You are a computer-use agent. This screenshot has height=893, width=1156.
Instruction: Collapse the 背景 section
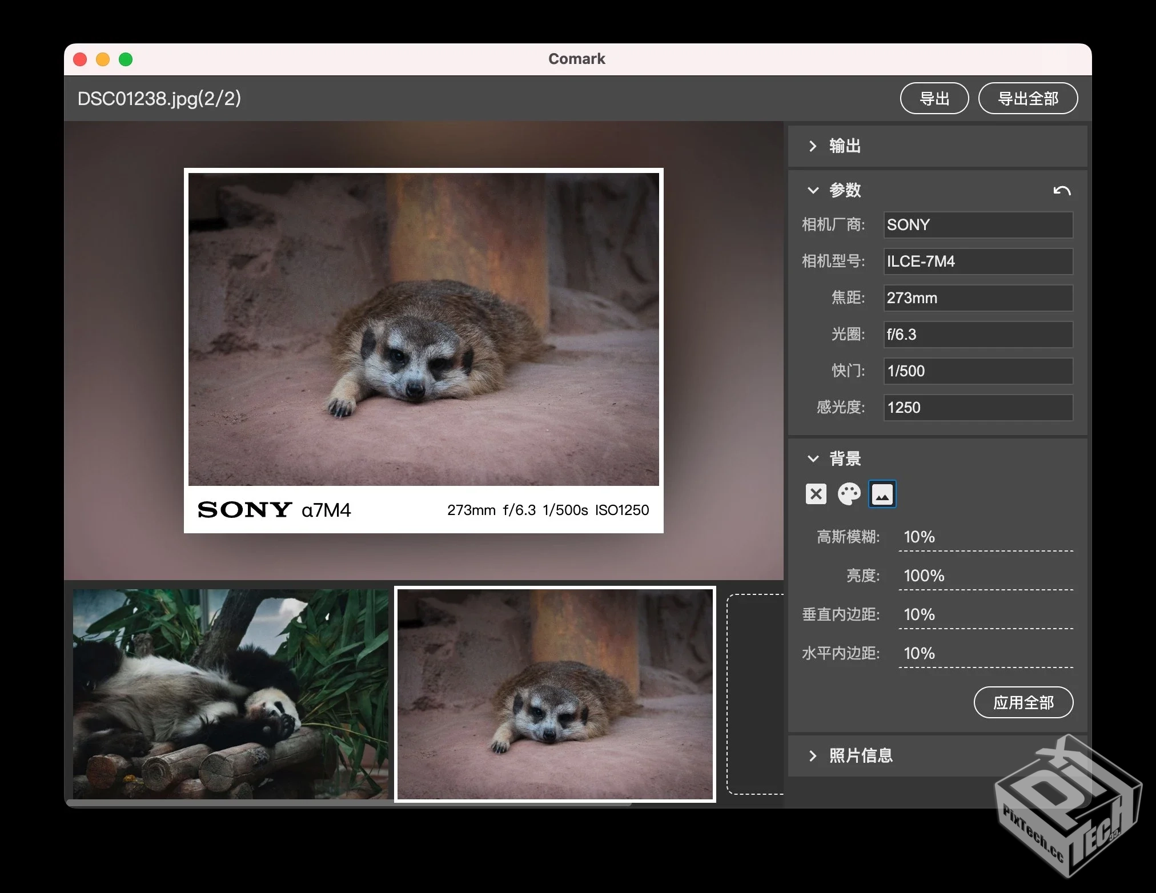click(x=813, y=458)
